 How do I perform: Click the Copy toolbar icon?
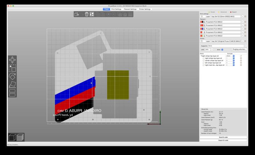pos(98,14)
